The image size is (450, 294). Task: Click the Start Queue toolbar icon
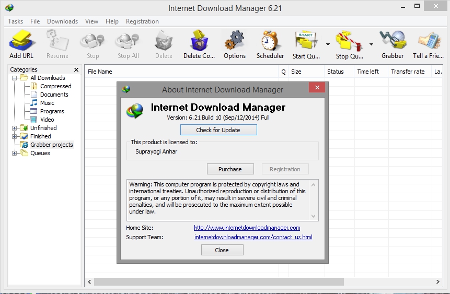coord(306,40)
